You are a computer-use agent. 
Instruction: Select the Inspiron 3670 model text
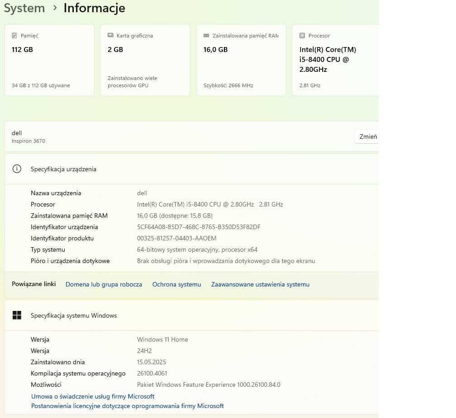[x=28, y=141]
